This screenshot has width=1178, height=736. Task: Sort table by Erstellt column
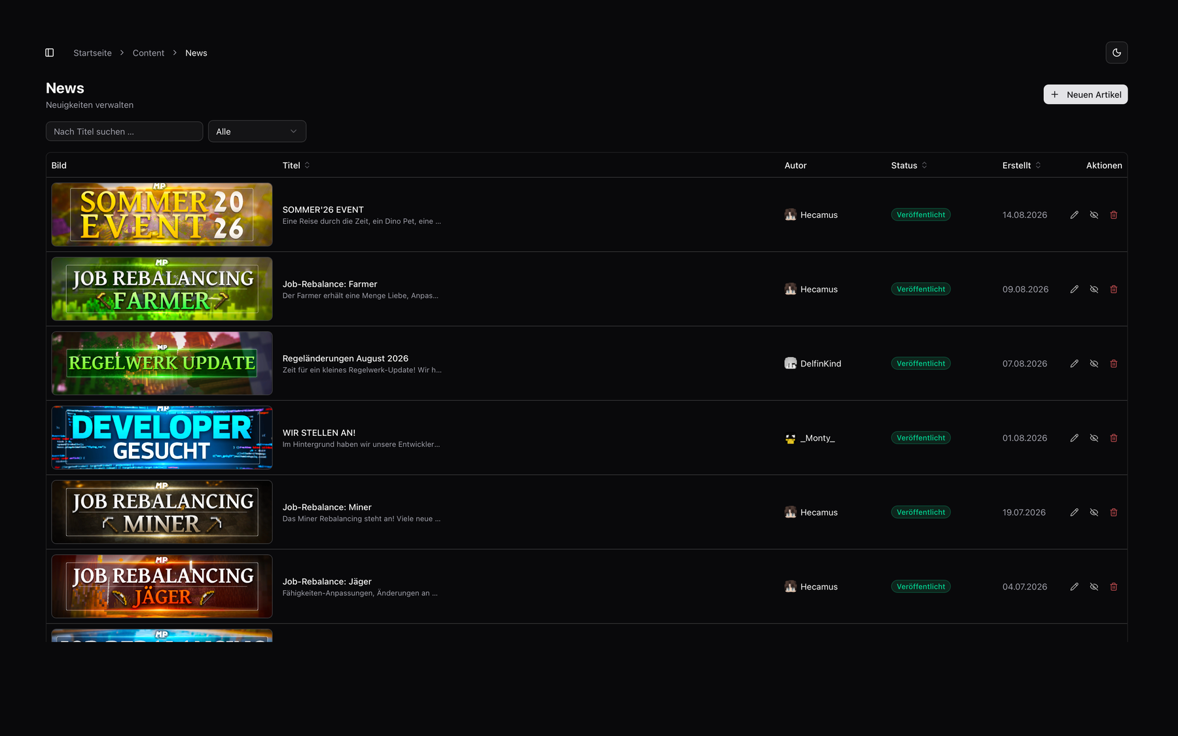point(1022,166)
